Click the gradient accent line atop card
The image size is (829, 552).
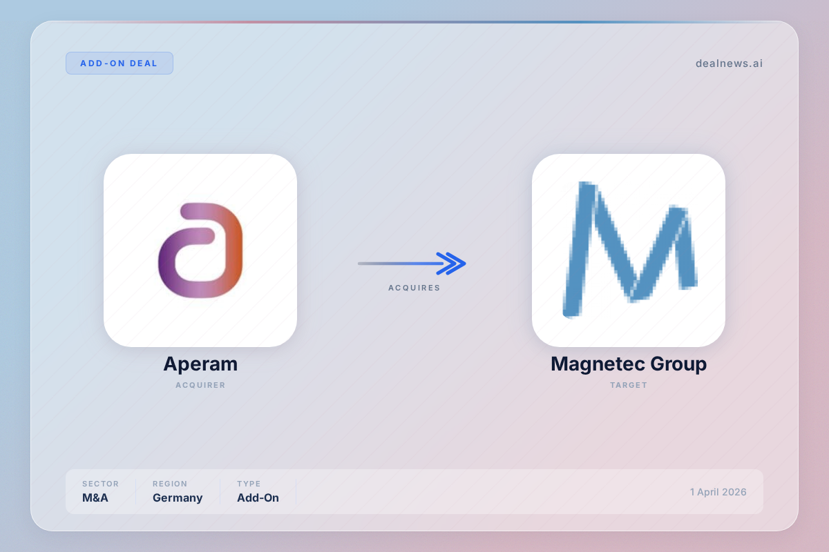coord(414,22)
